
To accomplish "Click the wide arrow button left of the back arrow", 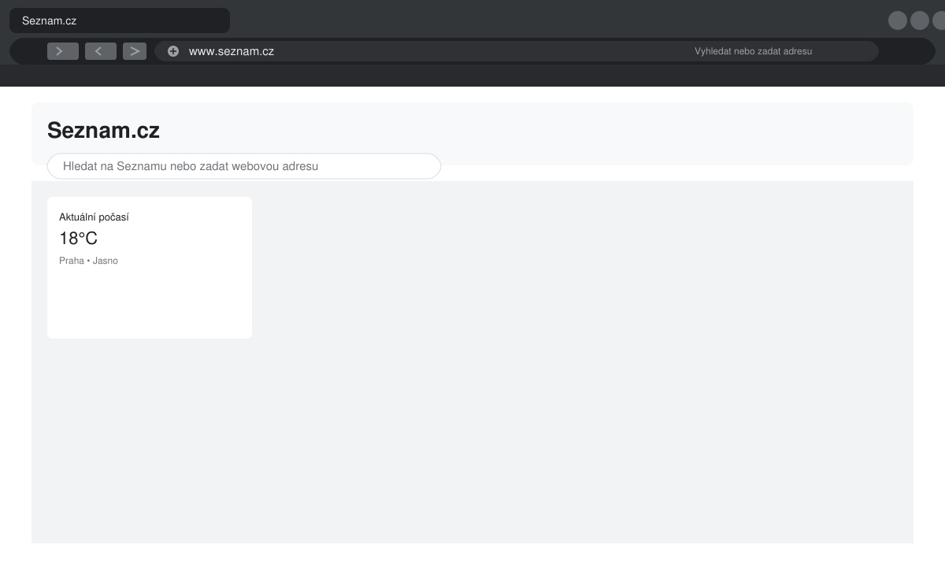I will (x=63, y=51).
